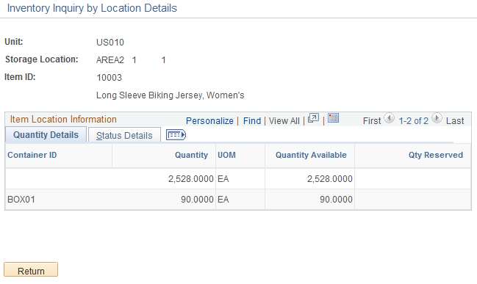Select the BOX01 container cell
Screen dimensions: 477x284
click(21, 200)
